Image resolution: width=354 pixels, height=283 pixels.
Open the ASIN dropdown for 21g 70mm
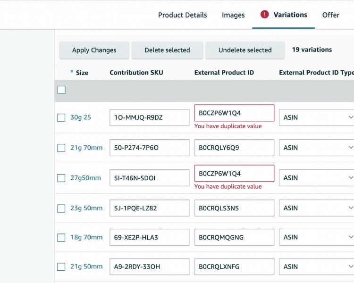coord(317,148)
